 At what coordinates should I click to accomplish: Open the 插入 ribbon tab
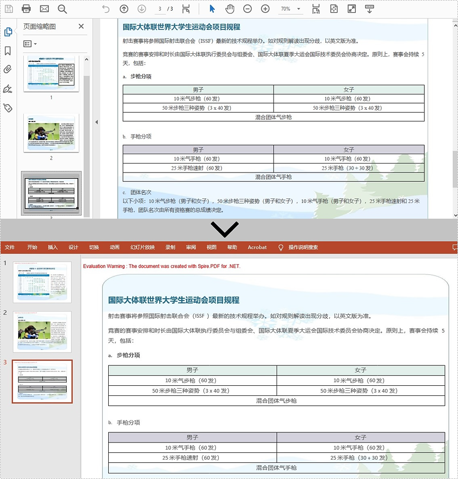(53, 247)
